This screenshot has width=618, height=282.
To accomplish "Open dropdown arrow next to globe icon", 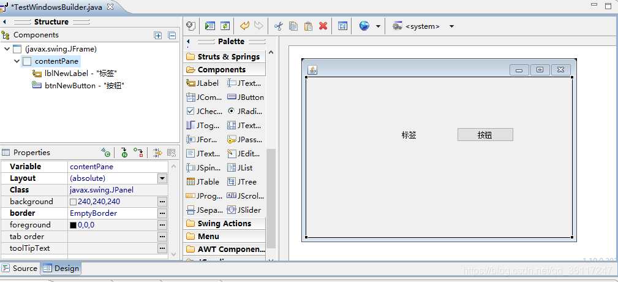I will point(378,26).
